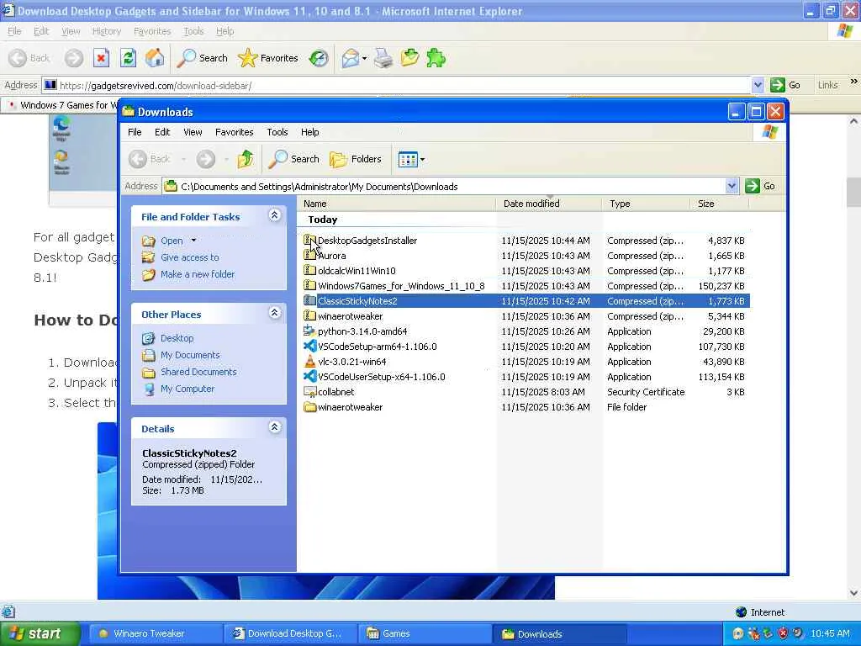Open the Help menu in Downloads window
The height and width of the screenshot is (646, 861).
pyautogui.click(x=309, y=132)
